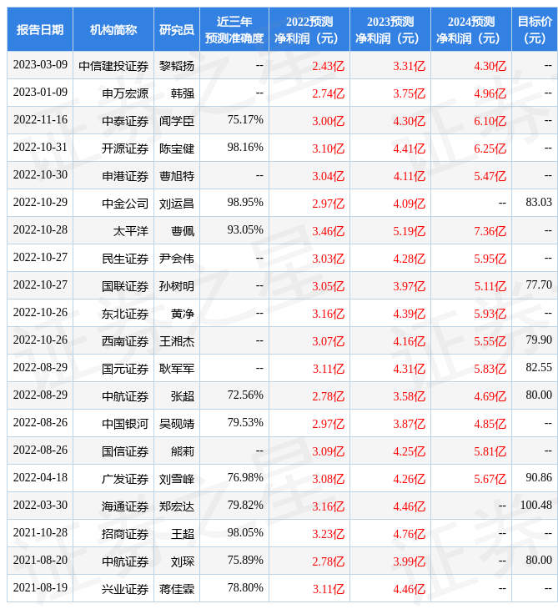Click target price 83.03

click(x=539, y=203)
